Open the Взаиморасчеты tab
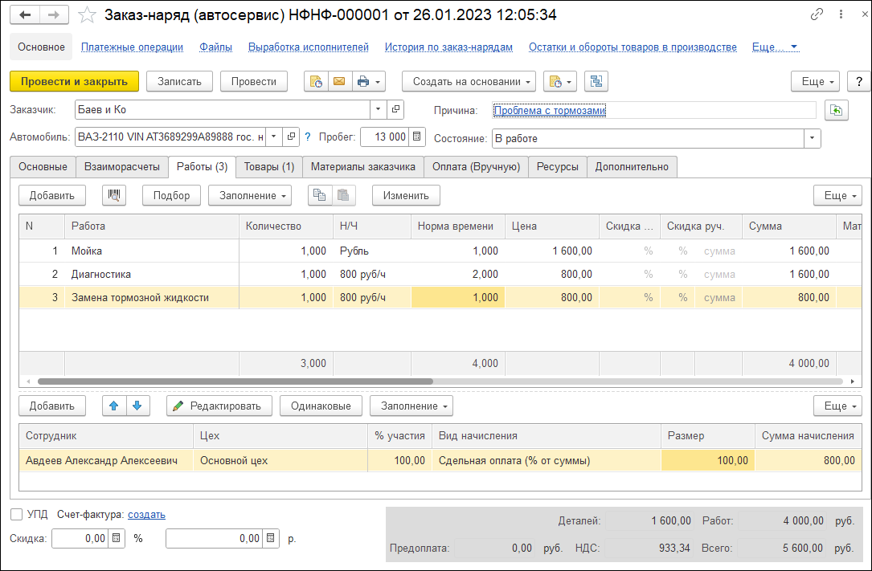This screenshot has height=571, width=872. [121, 166]
